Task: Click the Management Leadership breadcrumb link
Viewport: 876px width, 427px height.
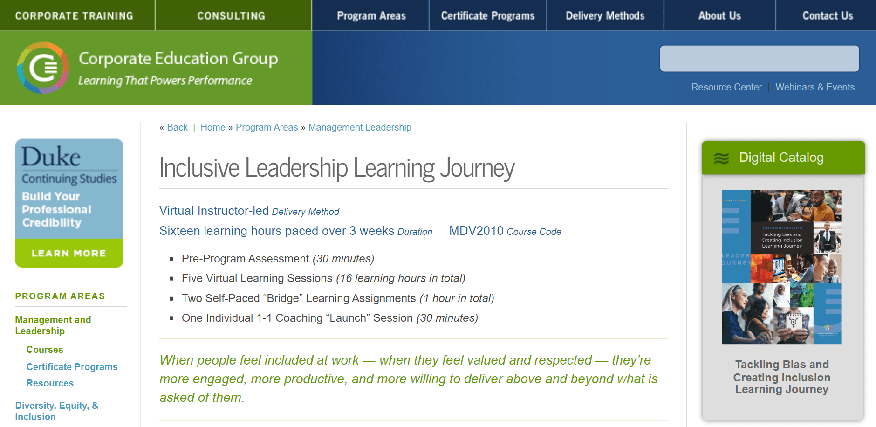Action: 359,127
